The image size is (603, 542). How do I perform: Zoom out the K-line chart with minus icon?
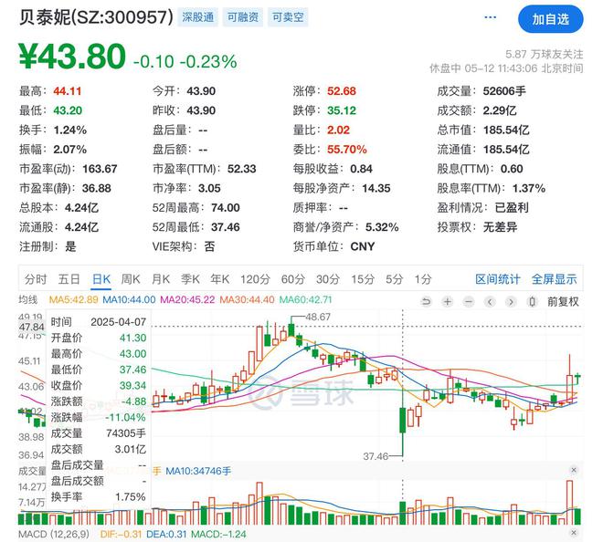tap(469, 301)
